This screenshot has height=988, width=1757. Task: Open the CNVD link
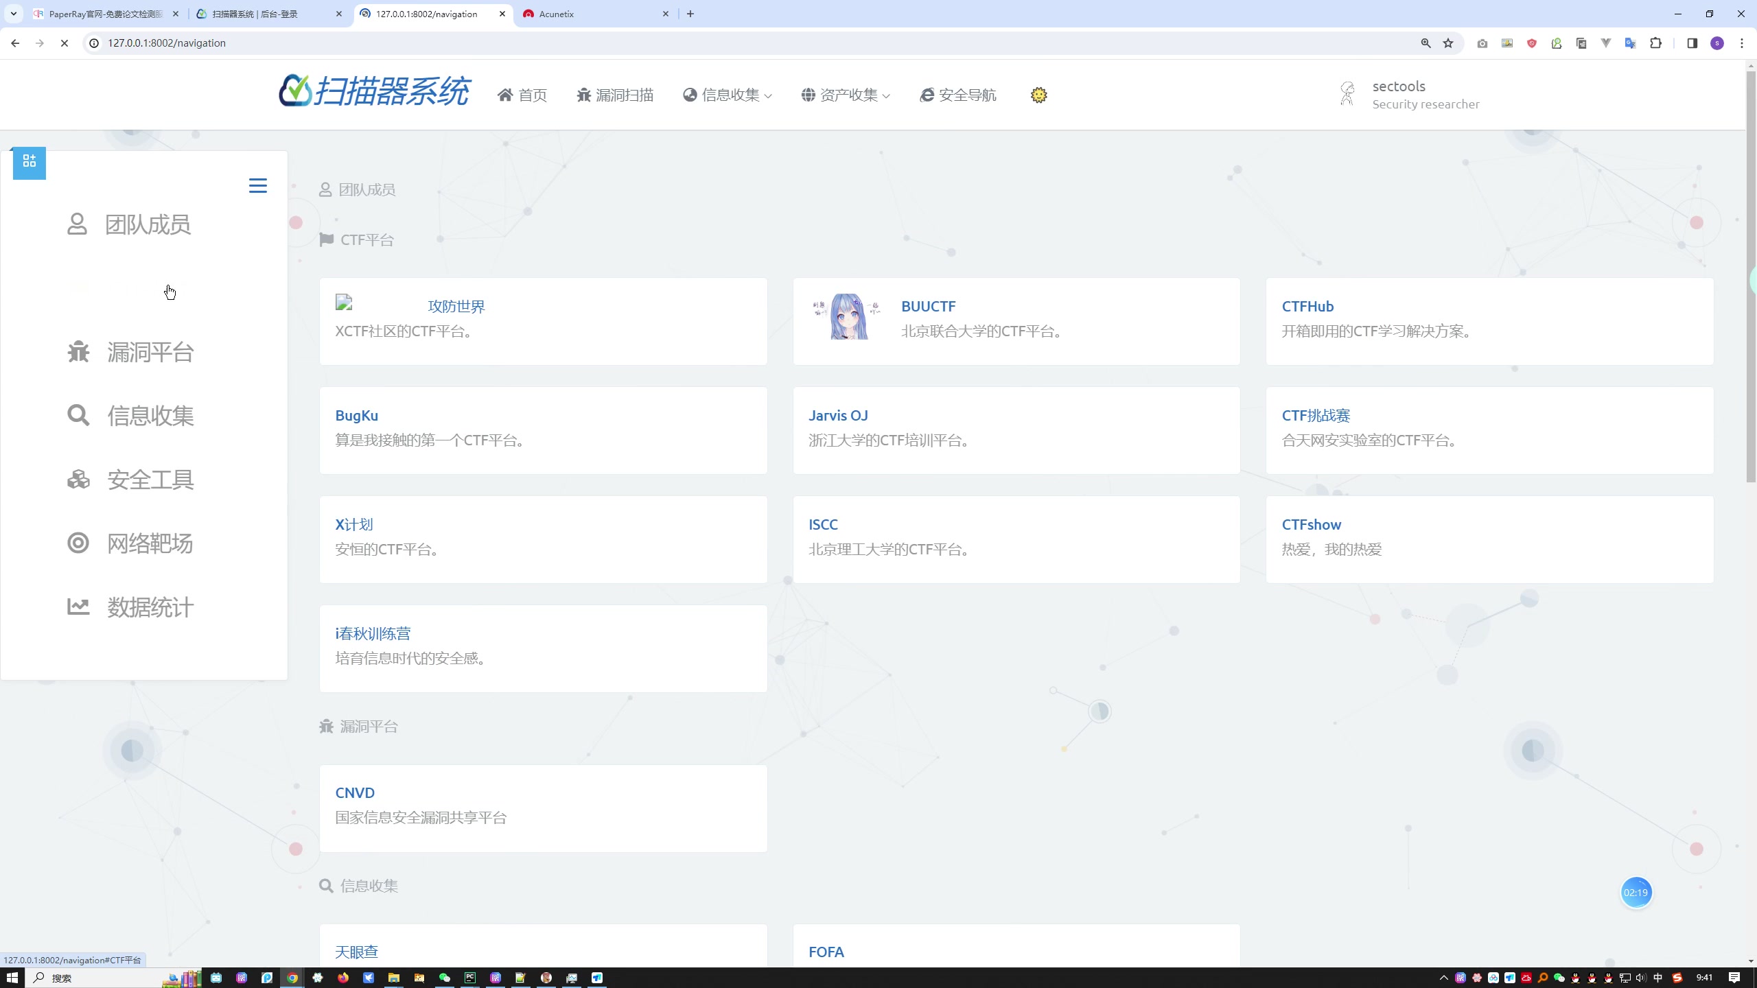coord(355,793)
